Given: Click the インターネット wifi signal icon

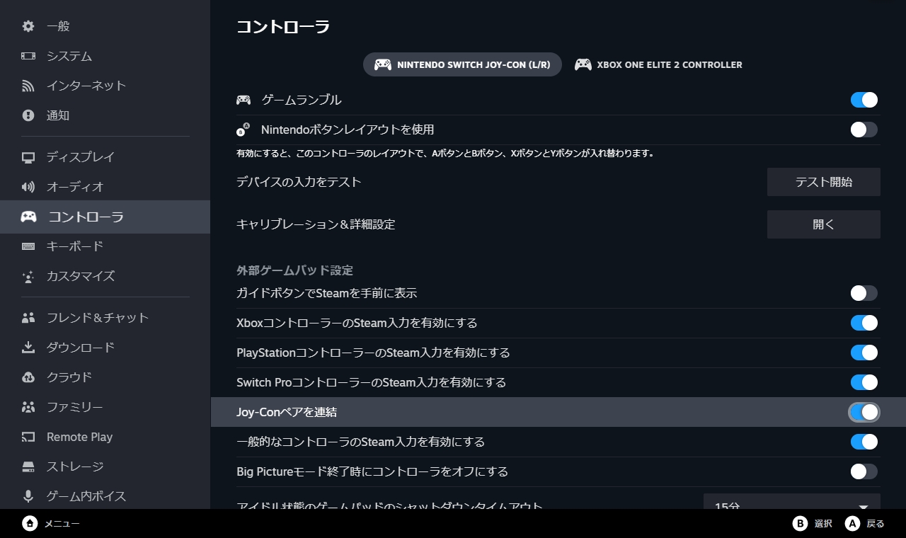Looking at the screenshot, I should (28, 86).
